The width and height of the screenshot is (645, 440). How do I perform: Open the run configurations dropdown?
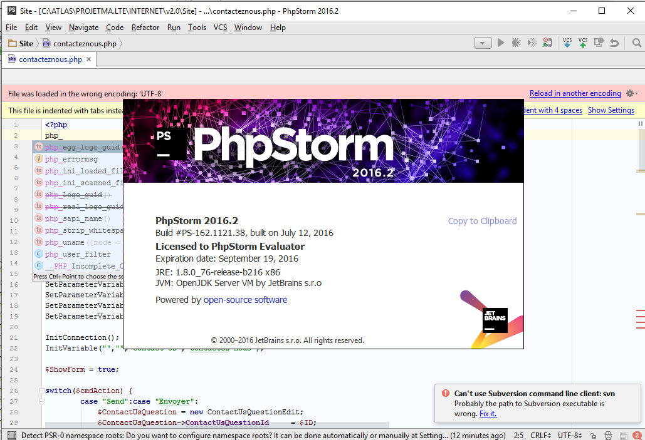tap(483, 43)
